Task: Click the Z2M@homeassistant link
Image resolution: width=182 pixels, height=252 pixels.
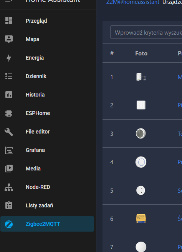Action: 132,2
